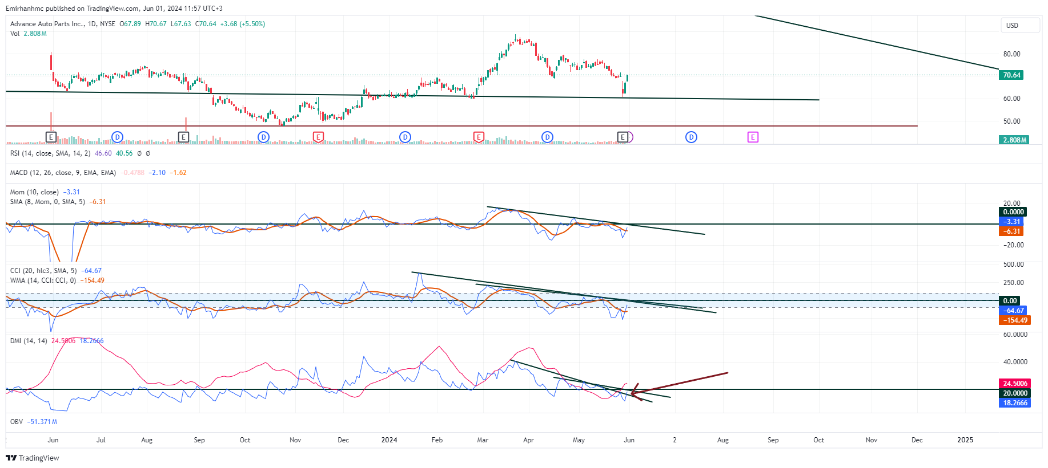Click the red earnings E marker in late February 2024
Screen dimensions: 1048x468
point(479,137)
